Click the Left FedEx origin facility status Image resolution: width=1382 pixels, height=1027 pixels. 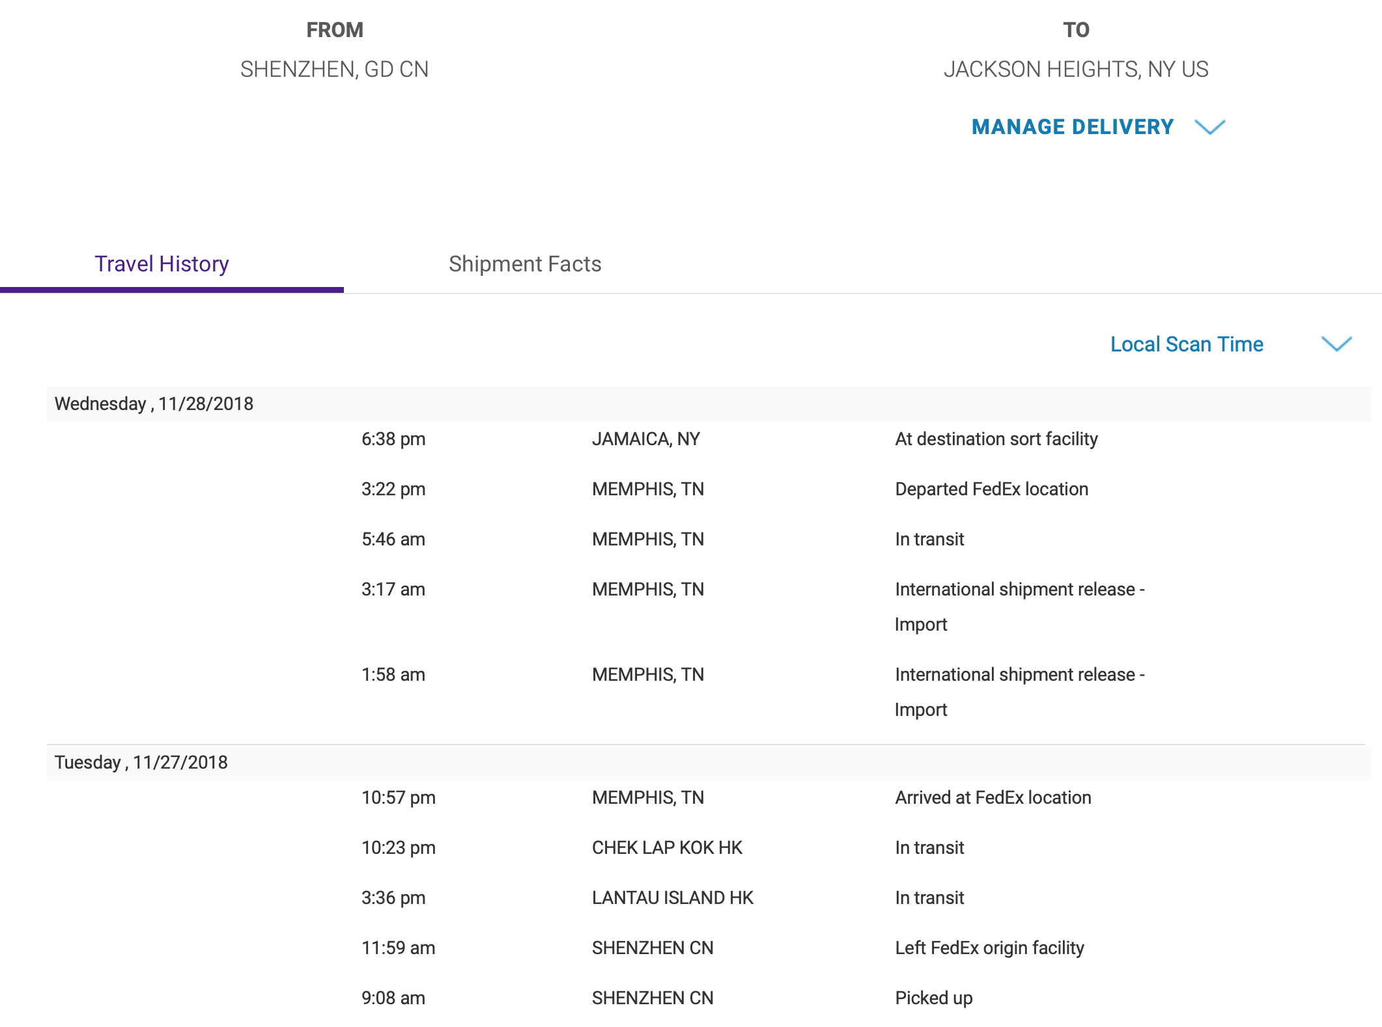(989, 948)
